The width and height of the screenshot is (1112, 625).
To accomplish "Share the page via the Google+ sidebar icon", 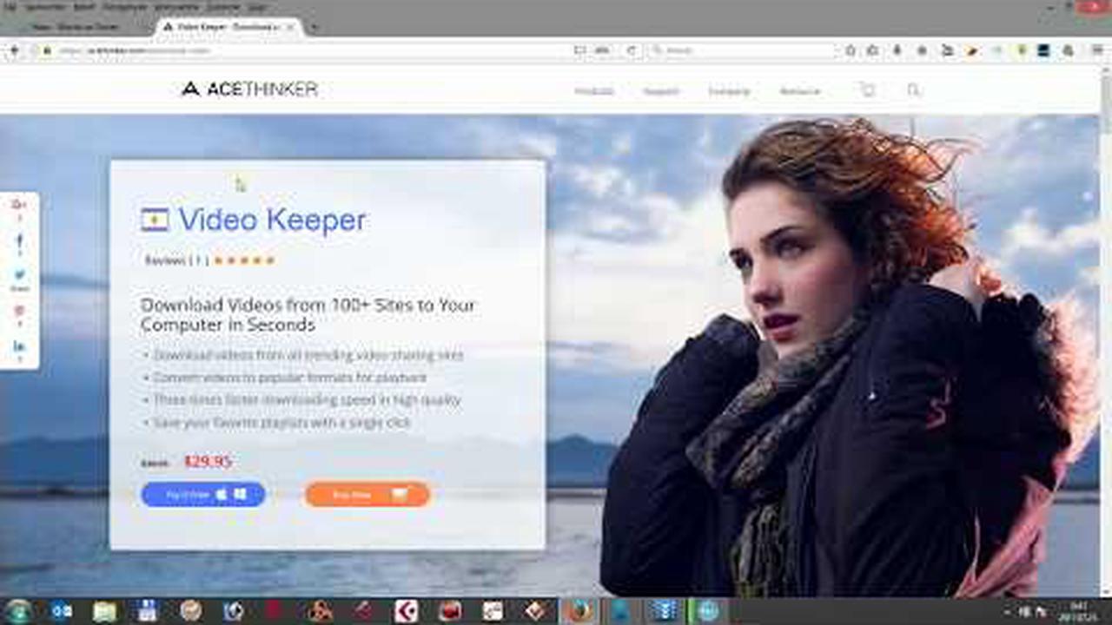I will 19,205.
